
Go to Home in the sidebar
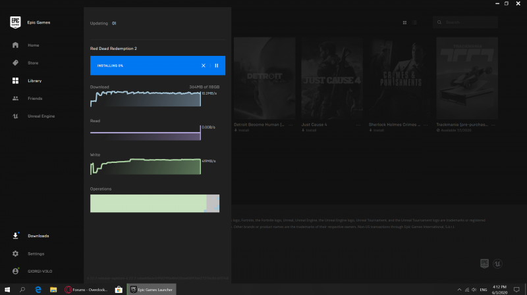coord(15,45)
